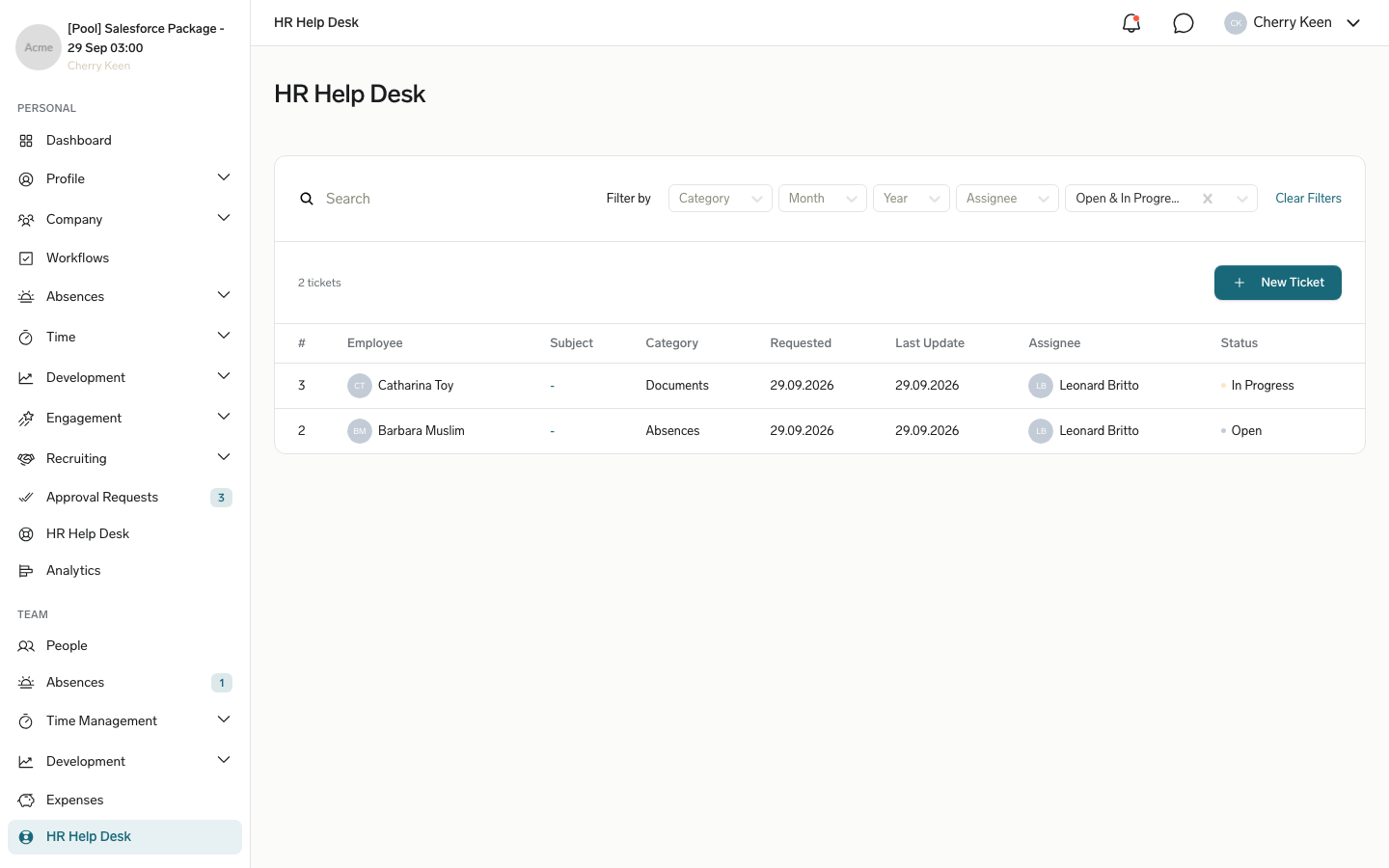The height and width of the screenshot is (868, 1389).
Task: Open the status filter dropdown arrow
Action: tap(1242, 199)
